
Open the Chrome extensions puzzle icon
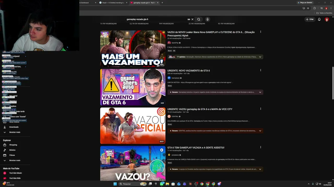pyautogui.click(x=314, y=8)
